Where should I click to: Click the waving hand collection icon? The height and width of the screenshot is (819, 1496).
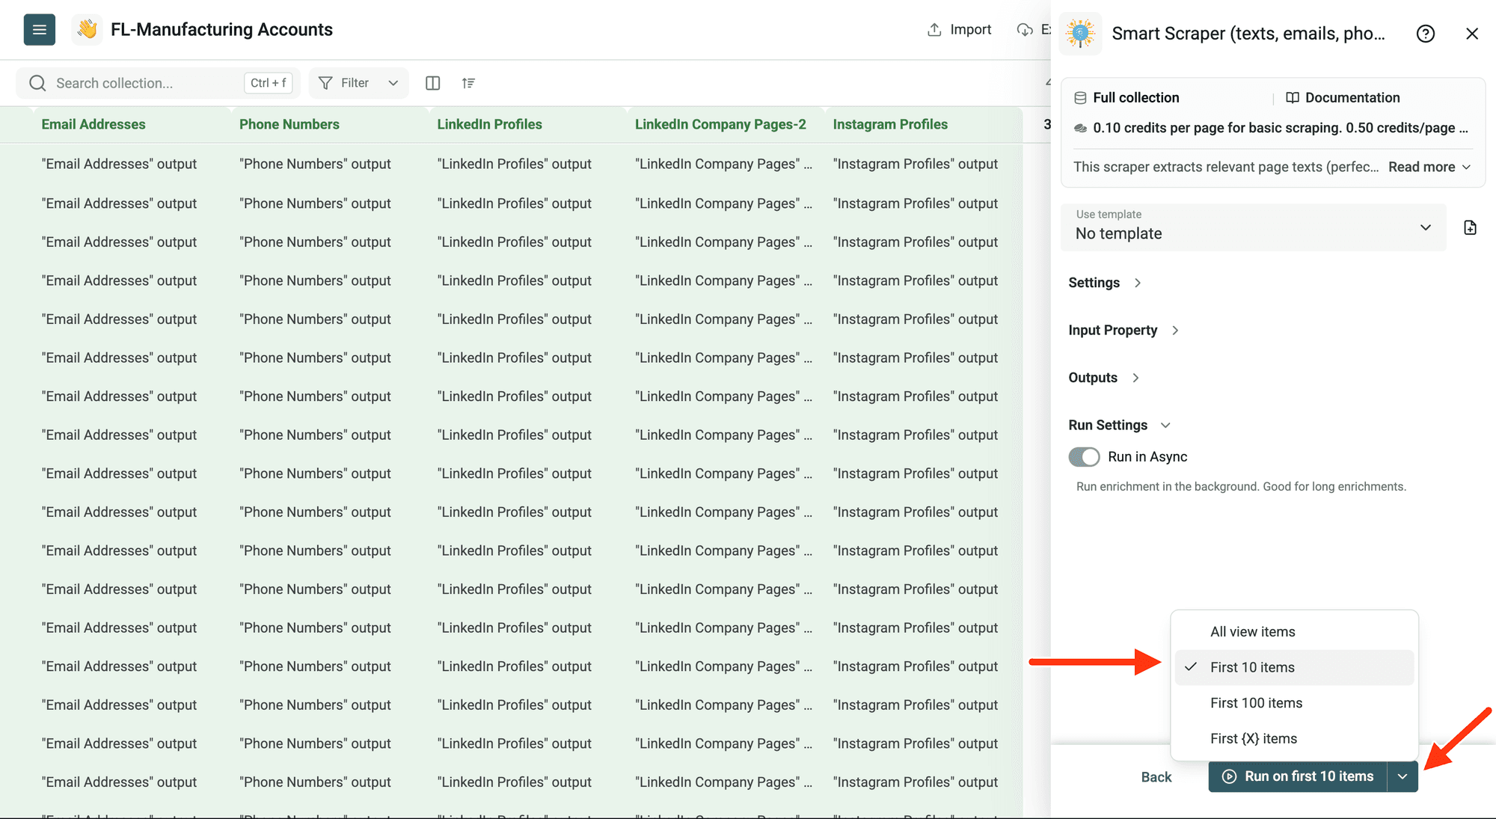click(x=87, y=30)
